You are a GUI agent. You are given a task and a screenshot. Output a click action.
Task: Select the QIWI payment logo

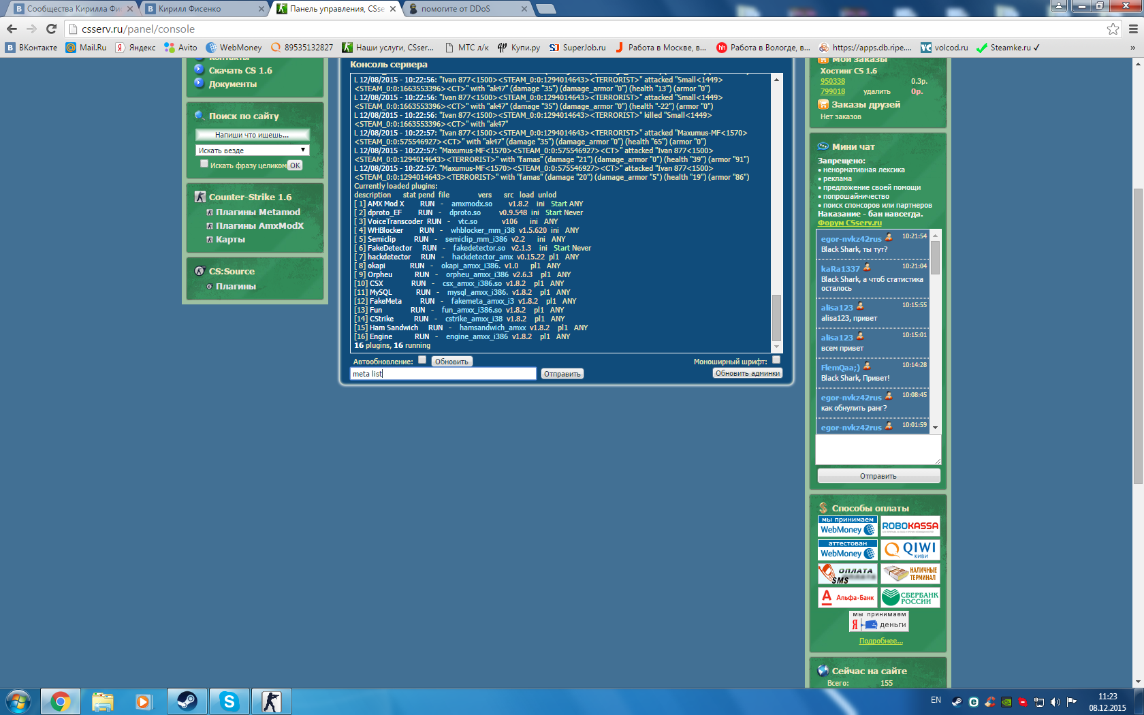pos(910,550)
